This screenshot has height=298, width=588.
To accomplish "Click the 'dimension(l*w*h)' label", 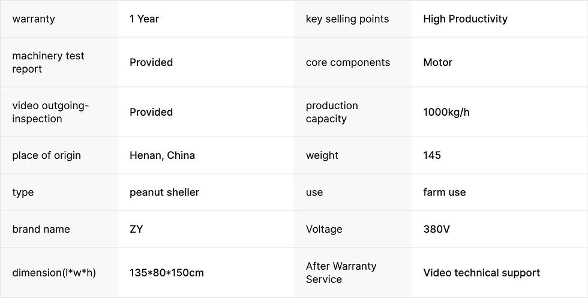I will (x=54, y=273).
